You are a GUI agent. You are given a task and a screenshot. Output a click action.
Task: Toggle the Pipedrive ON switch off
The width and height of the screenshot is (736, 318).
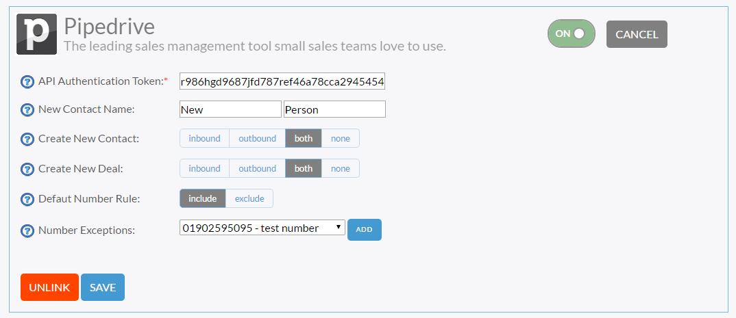click(x=572, y=34)
